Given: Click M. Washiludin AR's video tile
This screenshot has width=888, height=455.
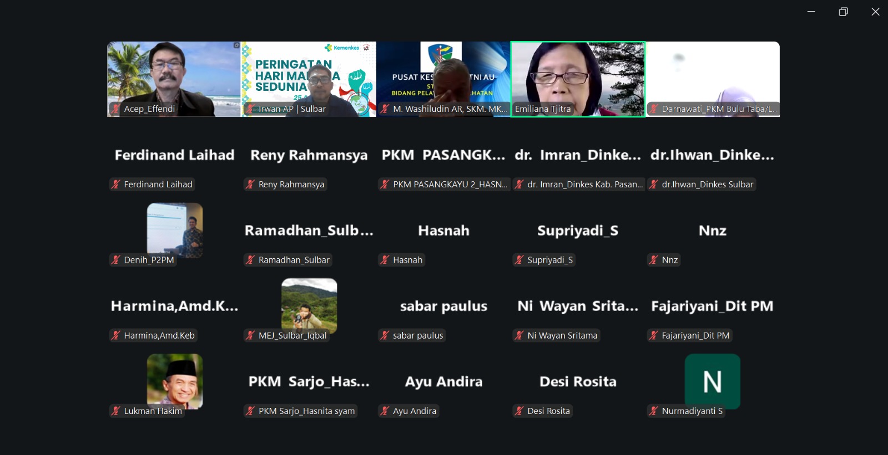Looking at the screenshot, I should click(443, 78).
